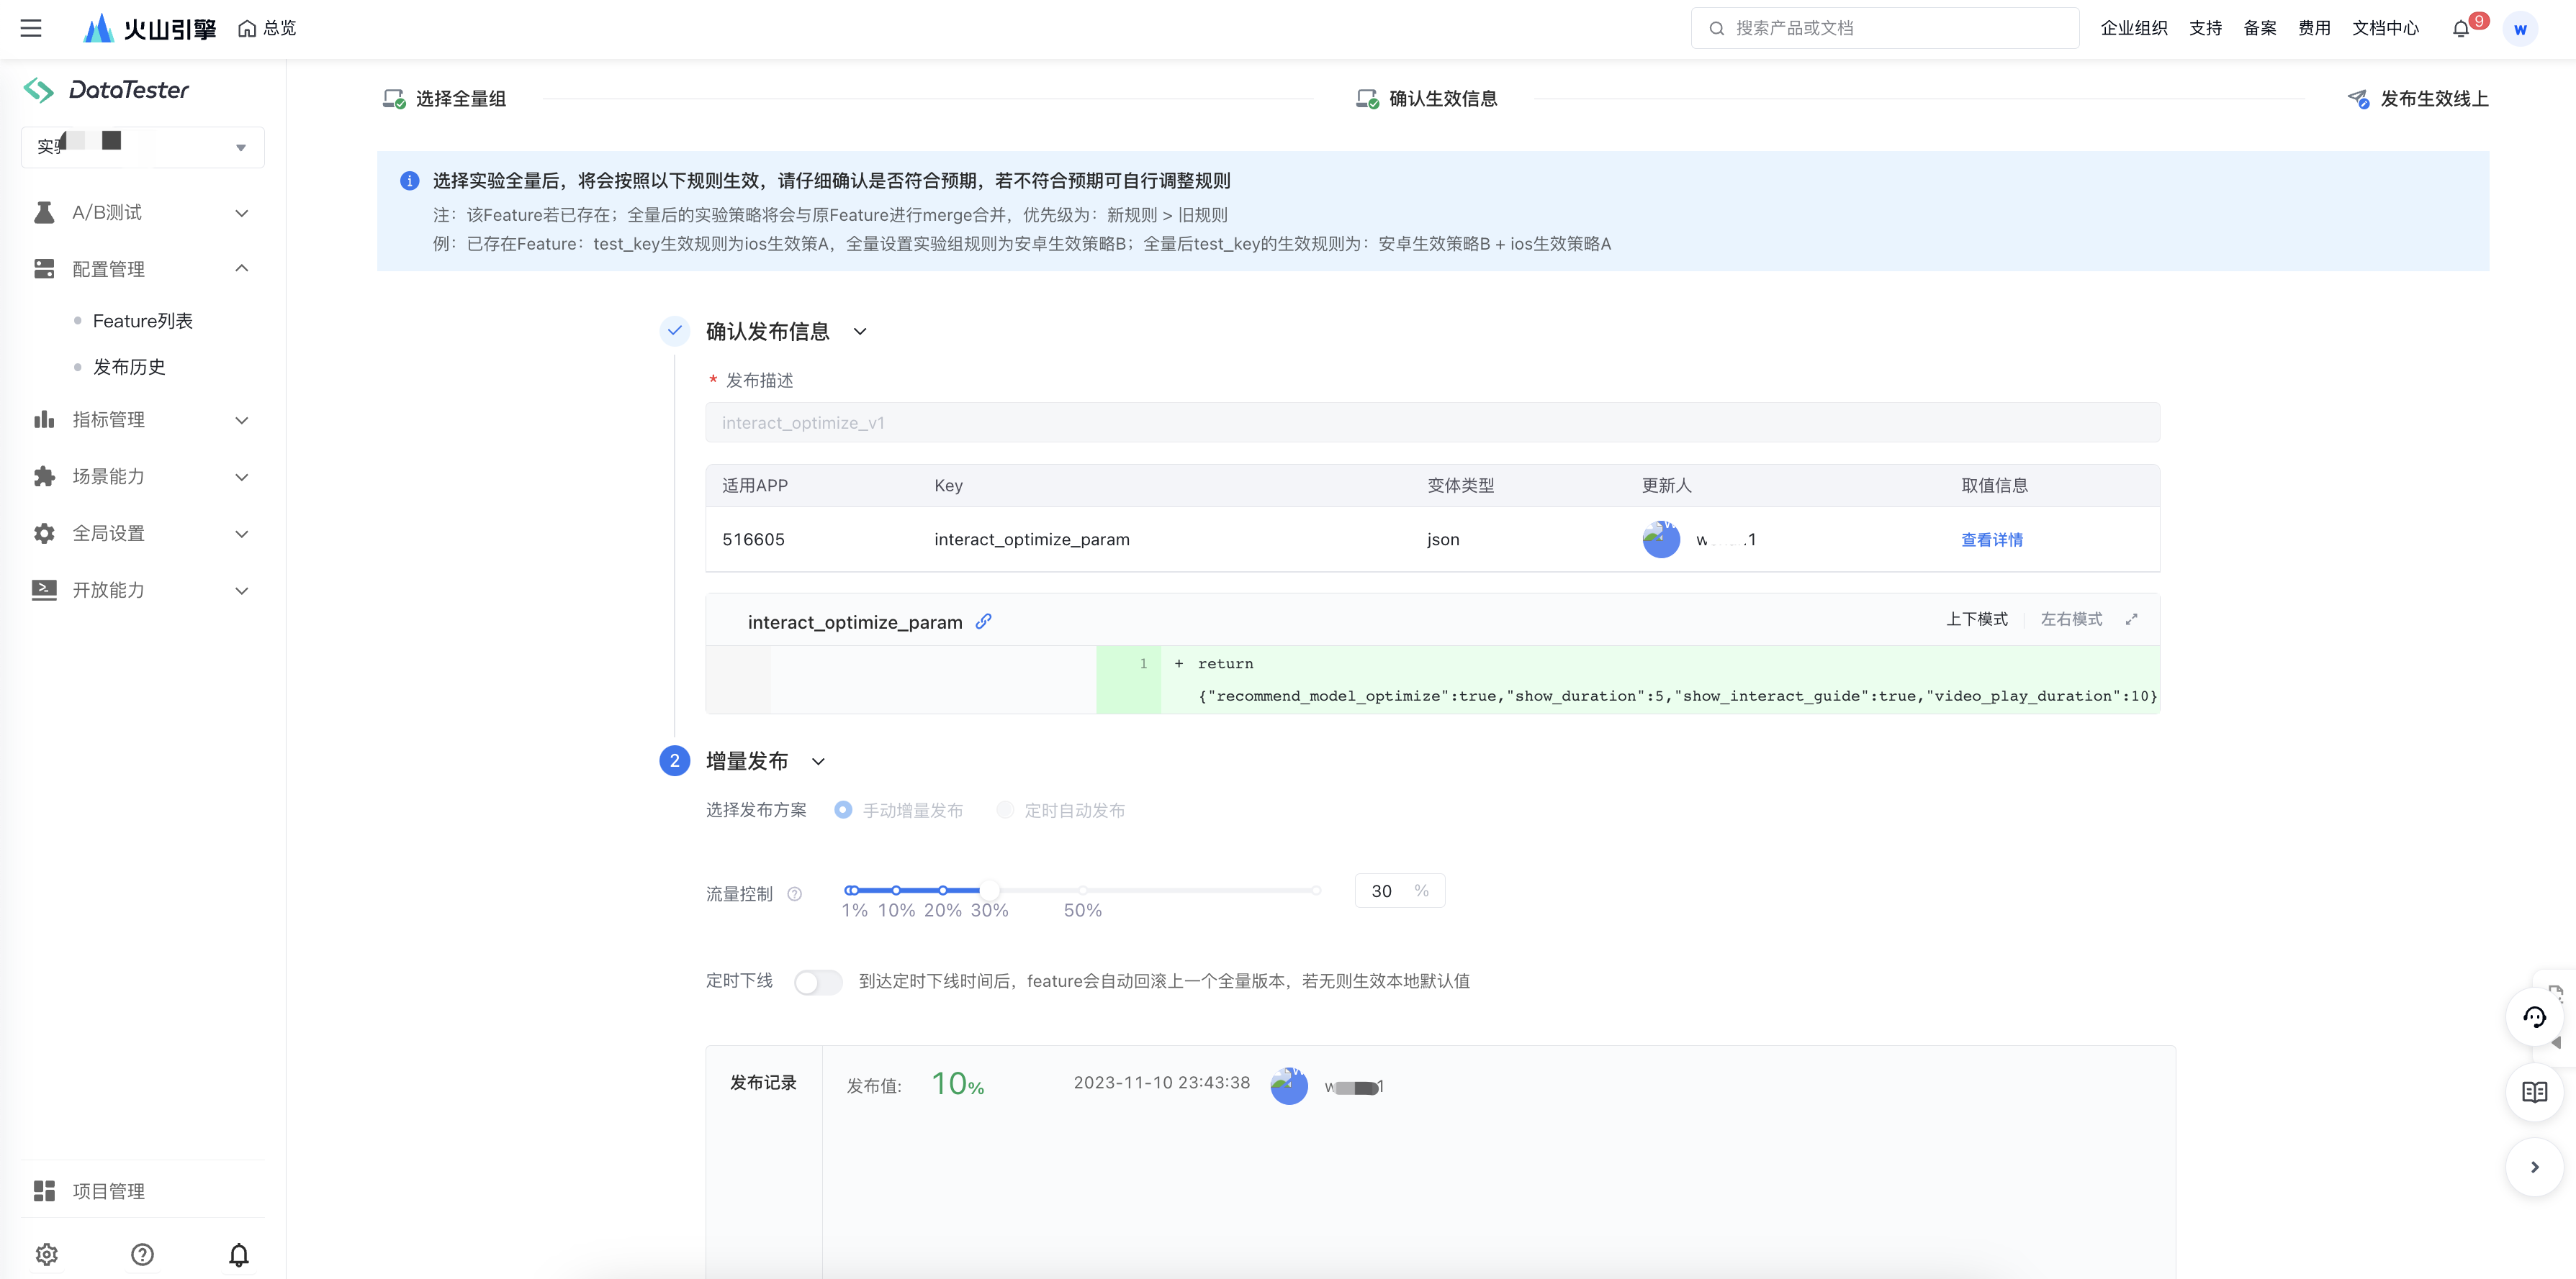2576x1279 pixels.
Task: Open 企业组织 top menu
Action: click(2134, 28)
